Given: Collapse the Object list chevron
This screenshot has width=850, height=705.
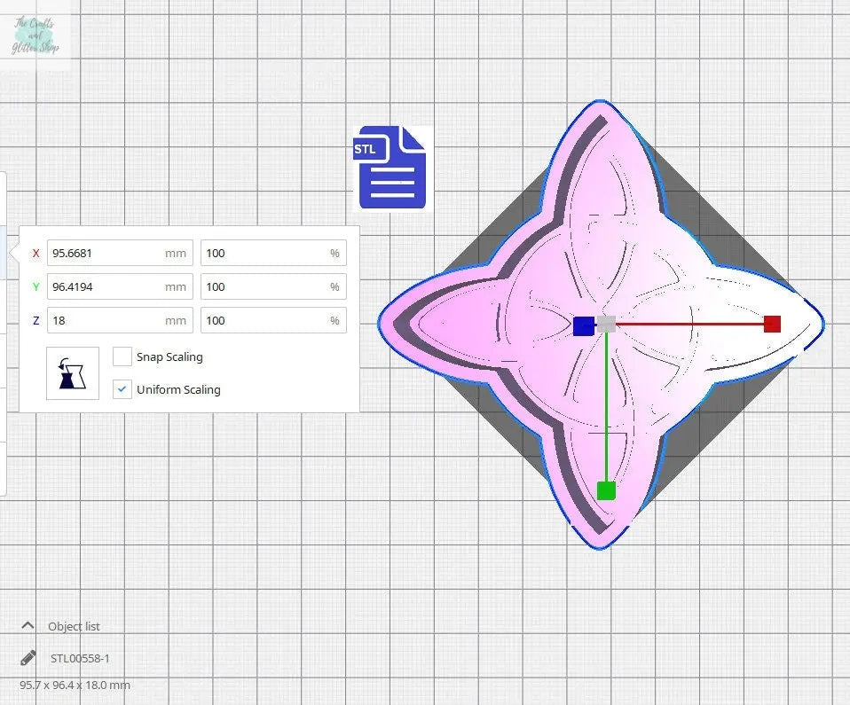Looking at the screenshot, I should pyautogui.click(x=28, y=625).
